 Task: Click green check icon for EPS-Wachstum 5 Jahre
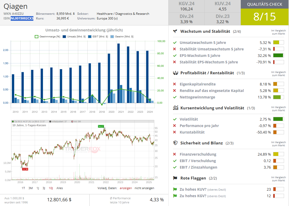tap(175, 56)
